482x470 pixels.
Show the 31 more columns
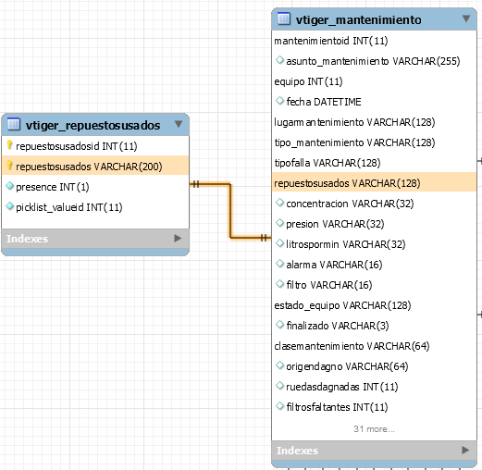tap(374, 428)
